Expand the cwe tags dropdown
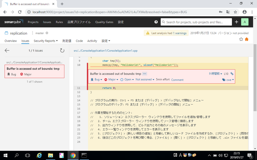The height and width of the screenshot is (160, 257). pyautogui.click(x=228, y=80)
